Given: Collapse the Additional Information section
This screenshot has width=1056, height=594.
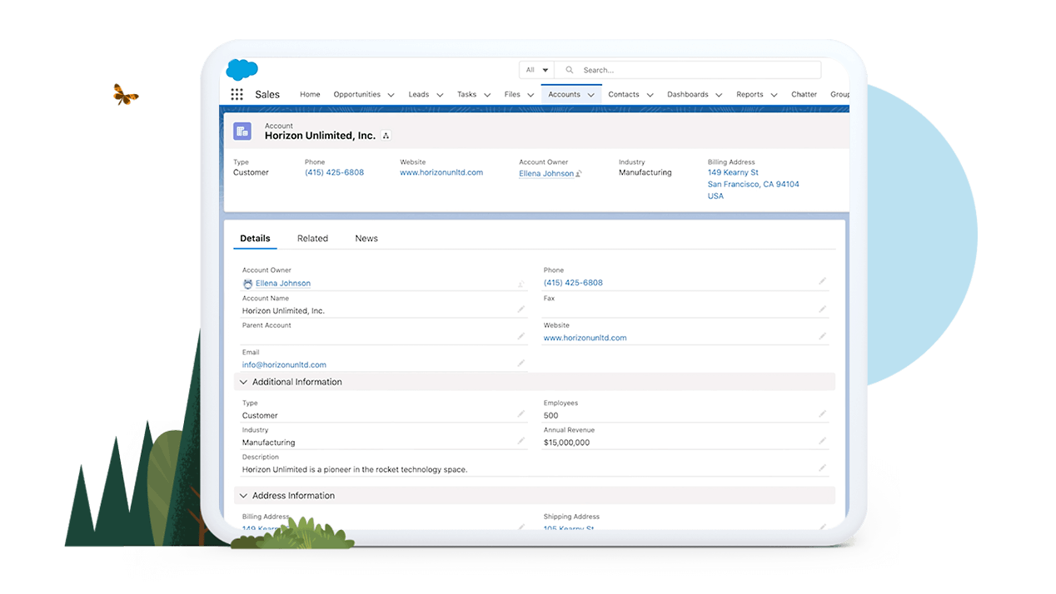Looking at the screenshot, I should click(244, 382).
